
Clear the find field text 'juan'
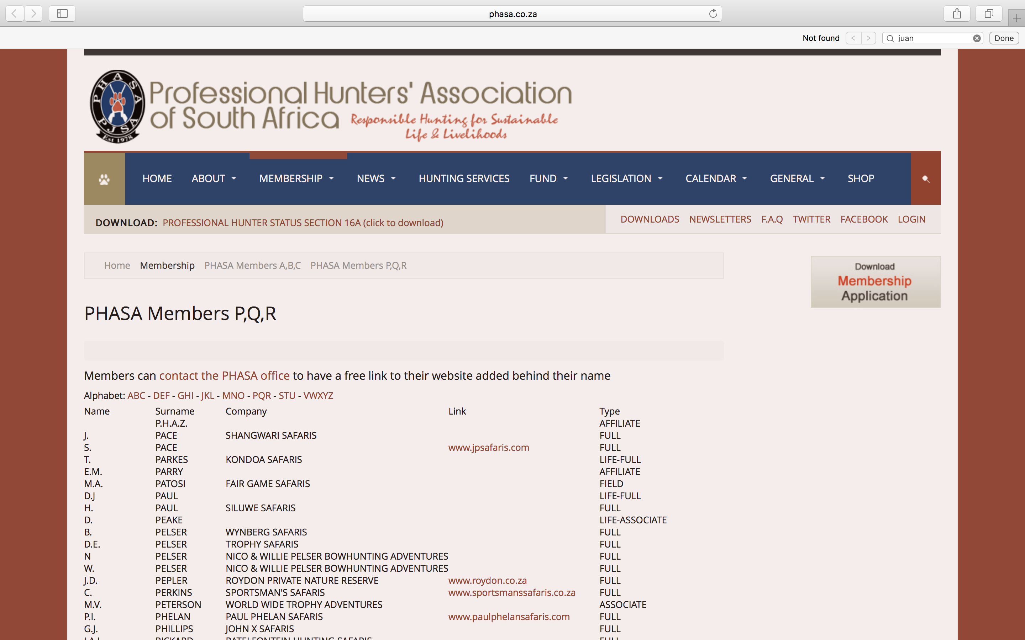click(977, 38)
